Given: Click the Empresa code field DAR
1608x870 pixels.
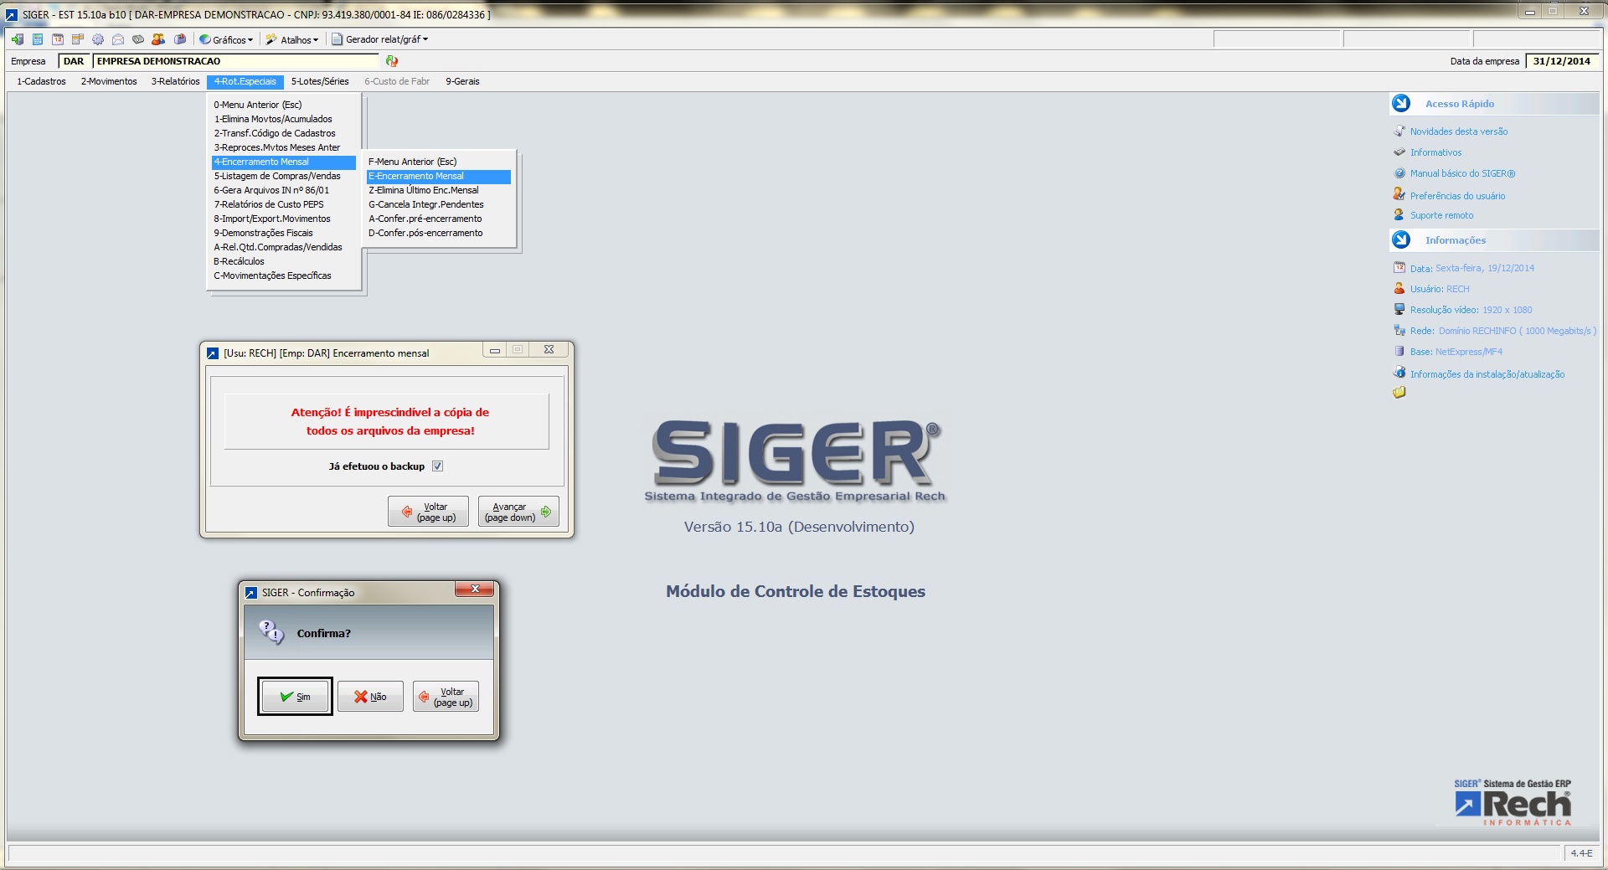Looking at the screenshot, I should click(74, 61).
